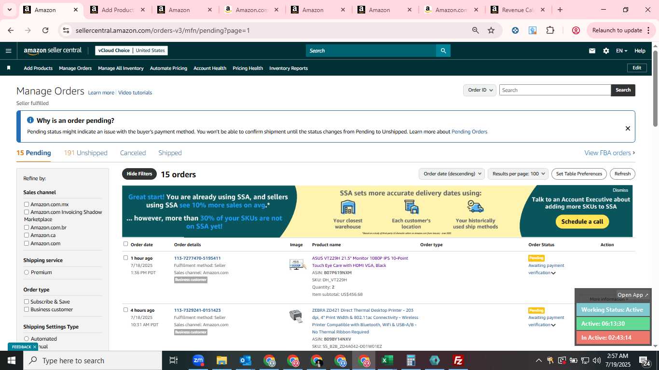
Task: Open Manage All Inventory menu item
Action: [x=121, y=68]
